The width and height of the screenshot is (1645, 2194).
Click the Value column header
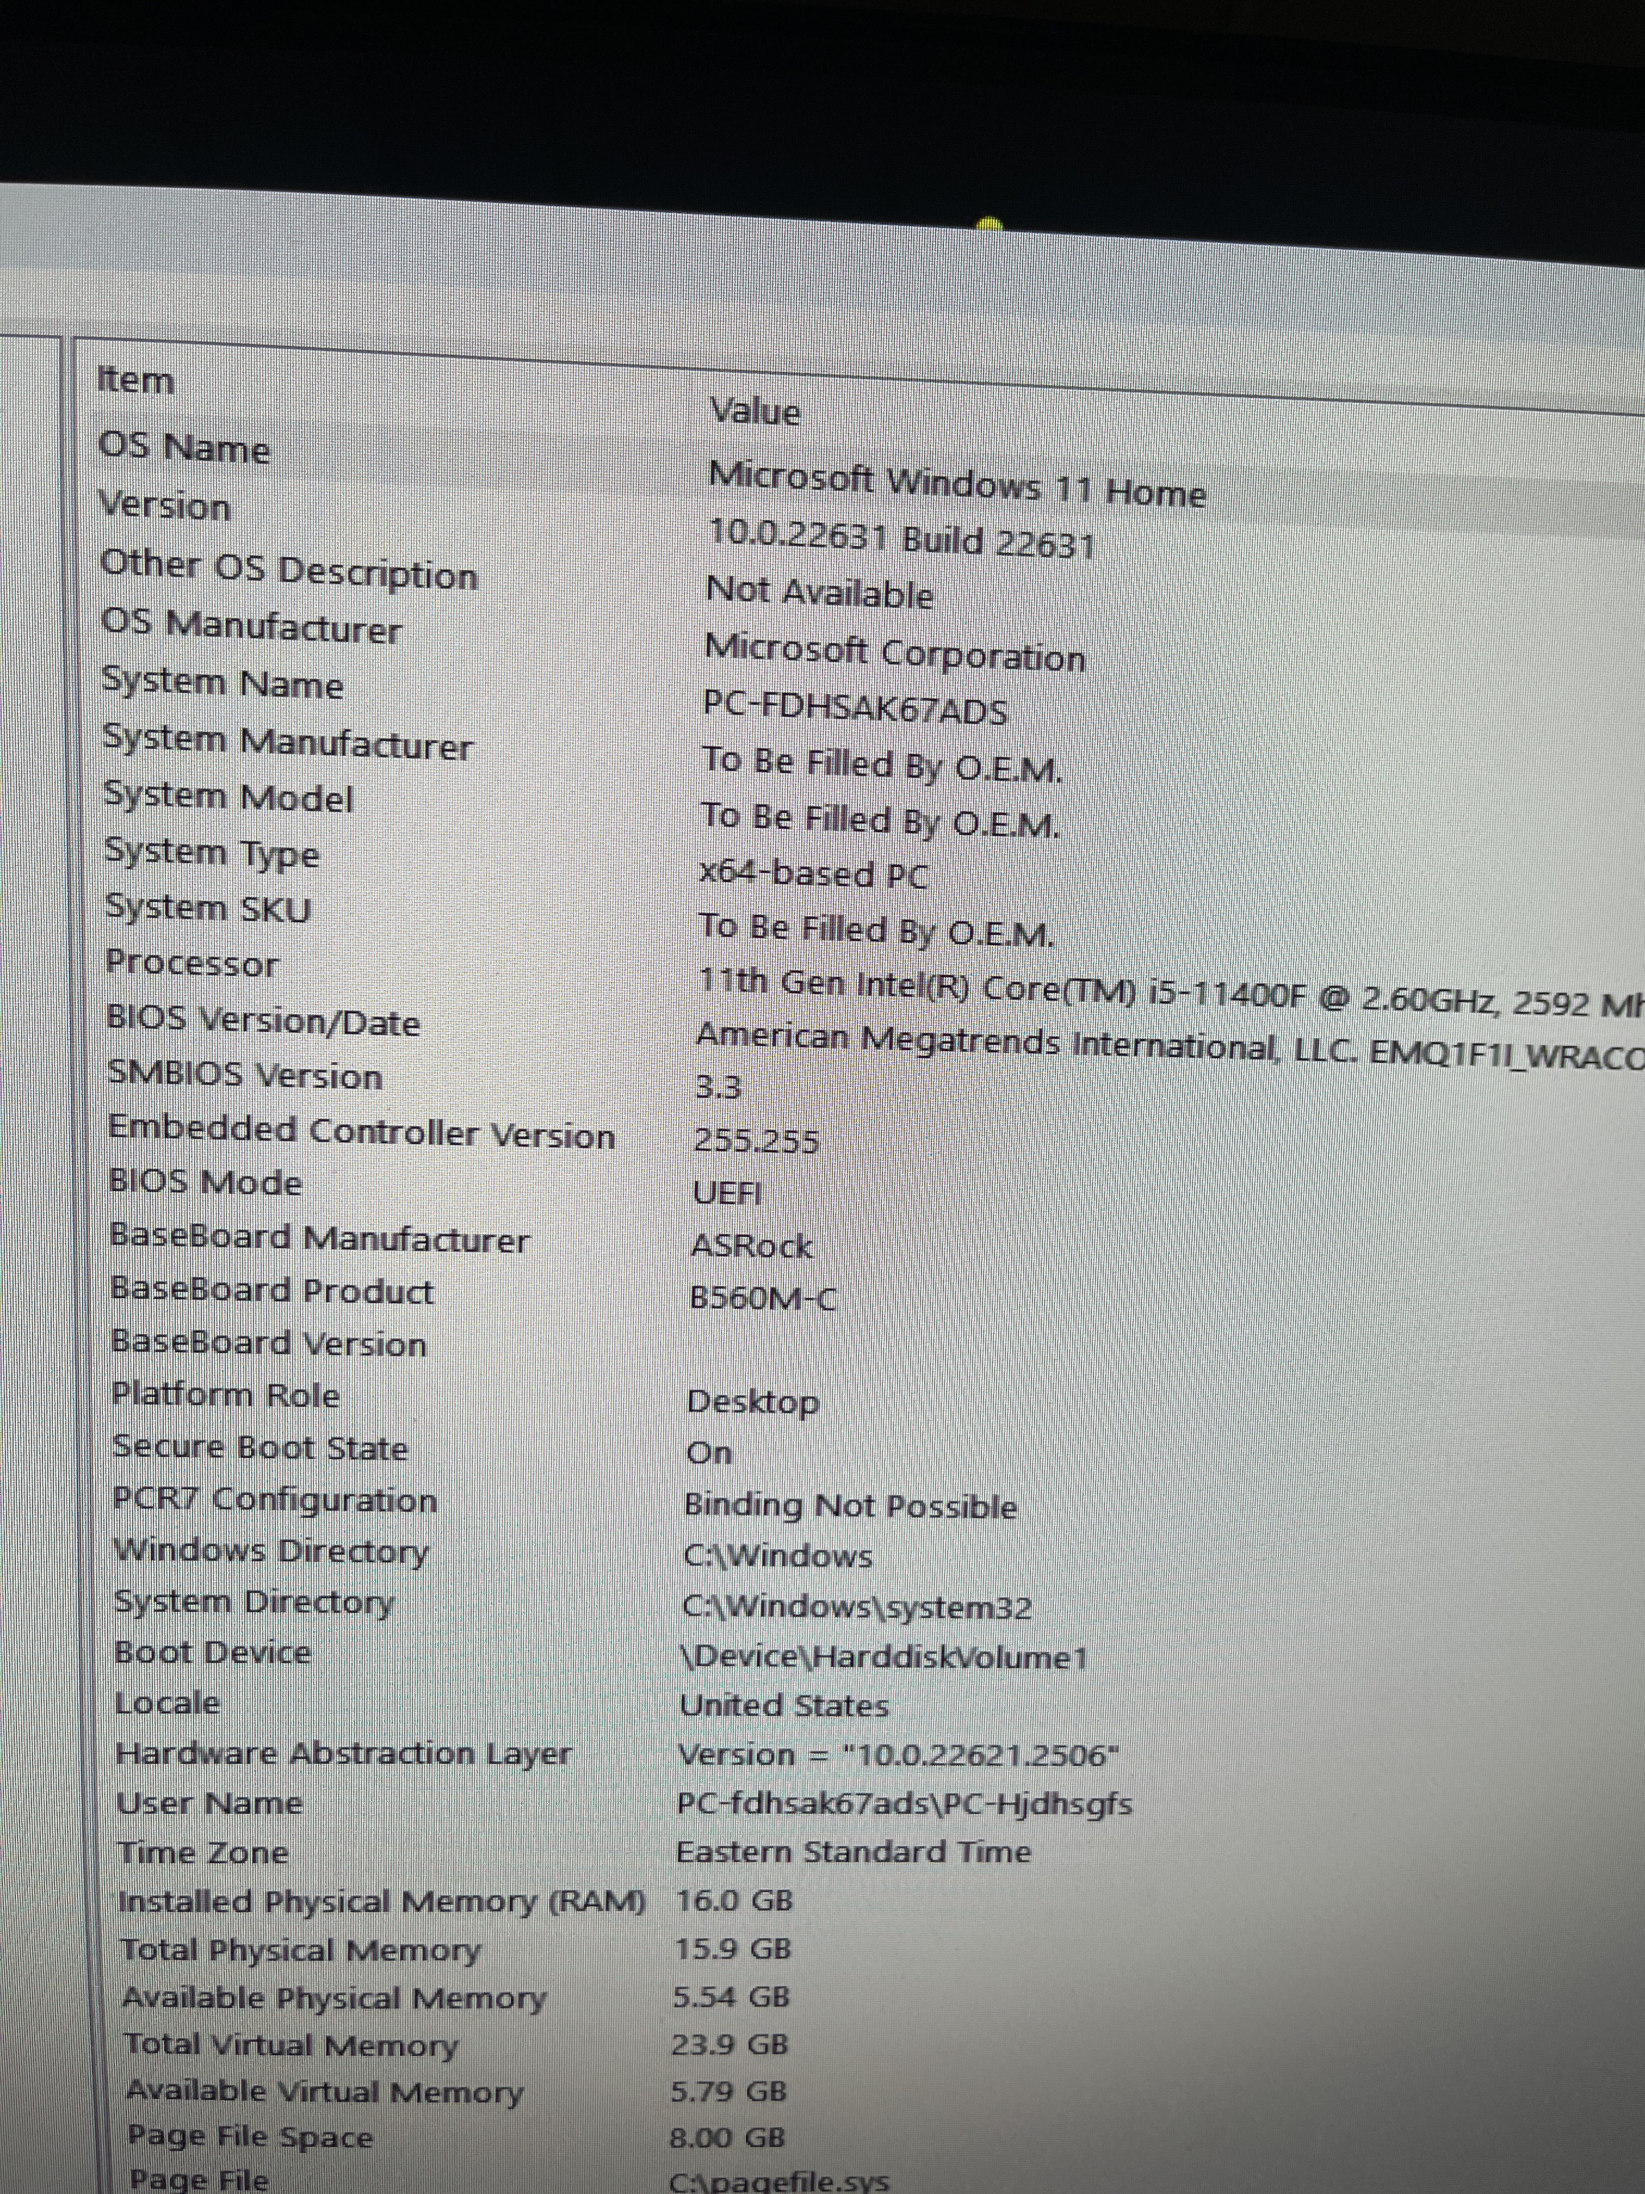[x=756, y=411]
